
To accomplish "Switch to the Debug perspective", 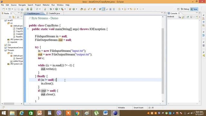I will (185, 9).
